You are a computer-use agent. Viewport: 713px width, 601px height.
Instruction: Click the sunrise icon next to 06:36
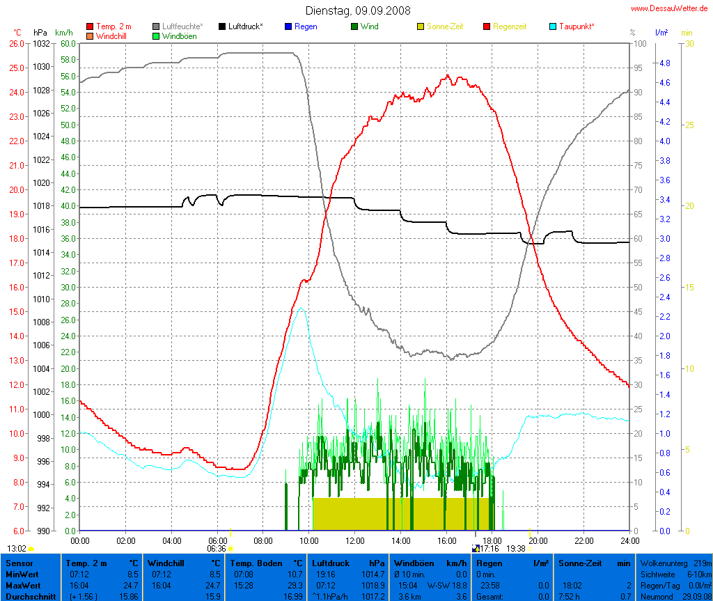coord(230,549)
